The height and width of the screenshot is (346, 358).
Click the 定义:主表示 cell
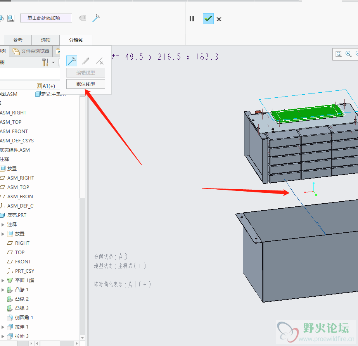tap(50, 94)
